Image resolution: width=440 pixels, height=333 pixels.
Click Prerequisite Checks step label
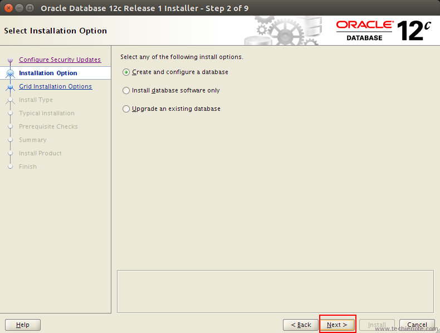tap(48, 126)
